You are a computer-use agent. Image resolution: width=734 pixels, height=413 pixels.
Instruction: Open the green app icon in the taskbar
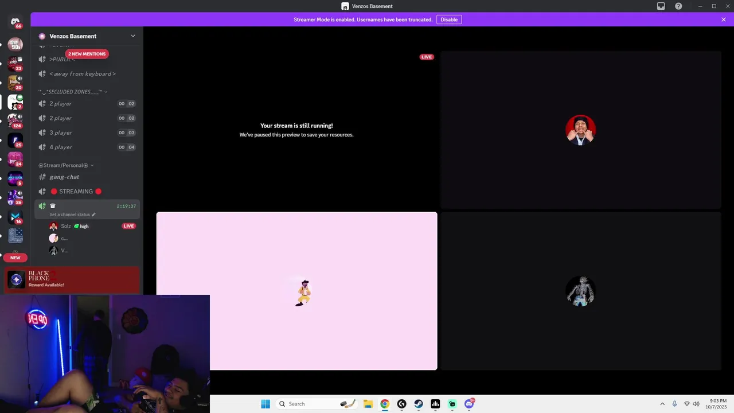coord(452,404)
